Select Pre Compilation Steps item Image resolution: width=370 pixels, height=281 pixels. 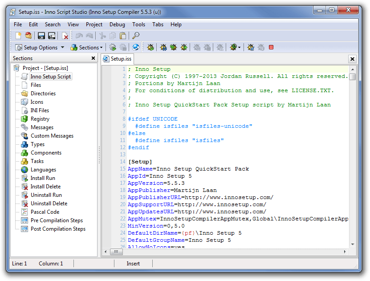click(57, 220)
